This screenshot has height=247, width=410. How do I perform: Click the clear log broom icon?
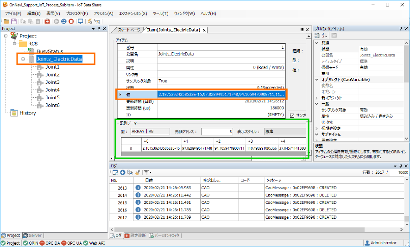[x=137, y=172]
